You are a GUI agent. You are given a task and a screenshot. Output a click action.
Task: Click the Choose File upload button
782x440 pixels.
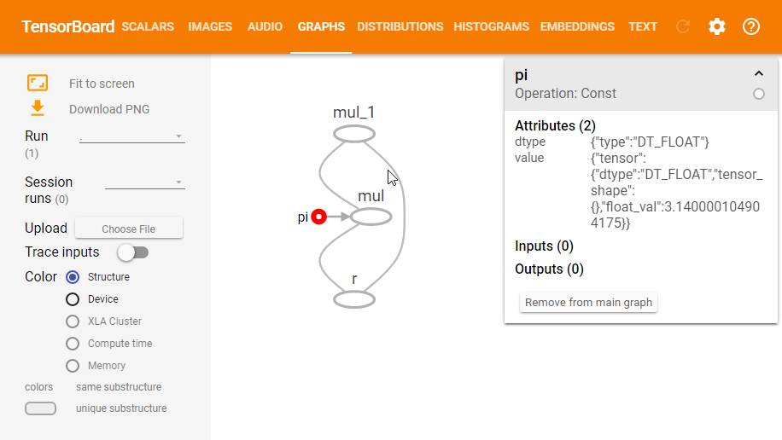point(128,229)
